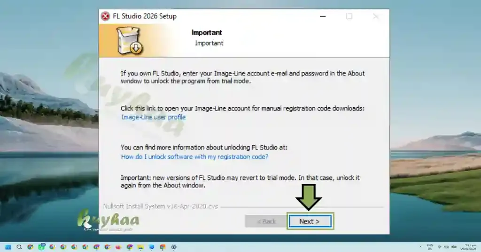Image resolution: width=481 pixels, height=252 pixels.
Task: Open the taskbar clock and date
Action: 468,247
